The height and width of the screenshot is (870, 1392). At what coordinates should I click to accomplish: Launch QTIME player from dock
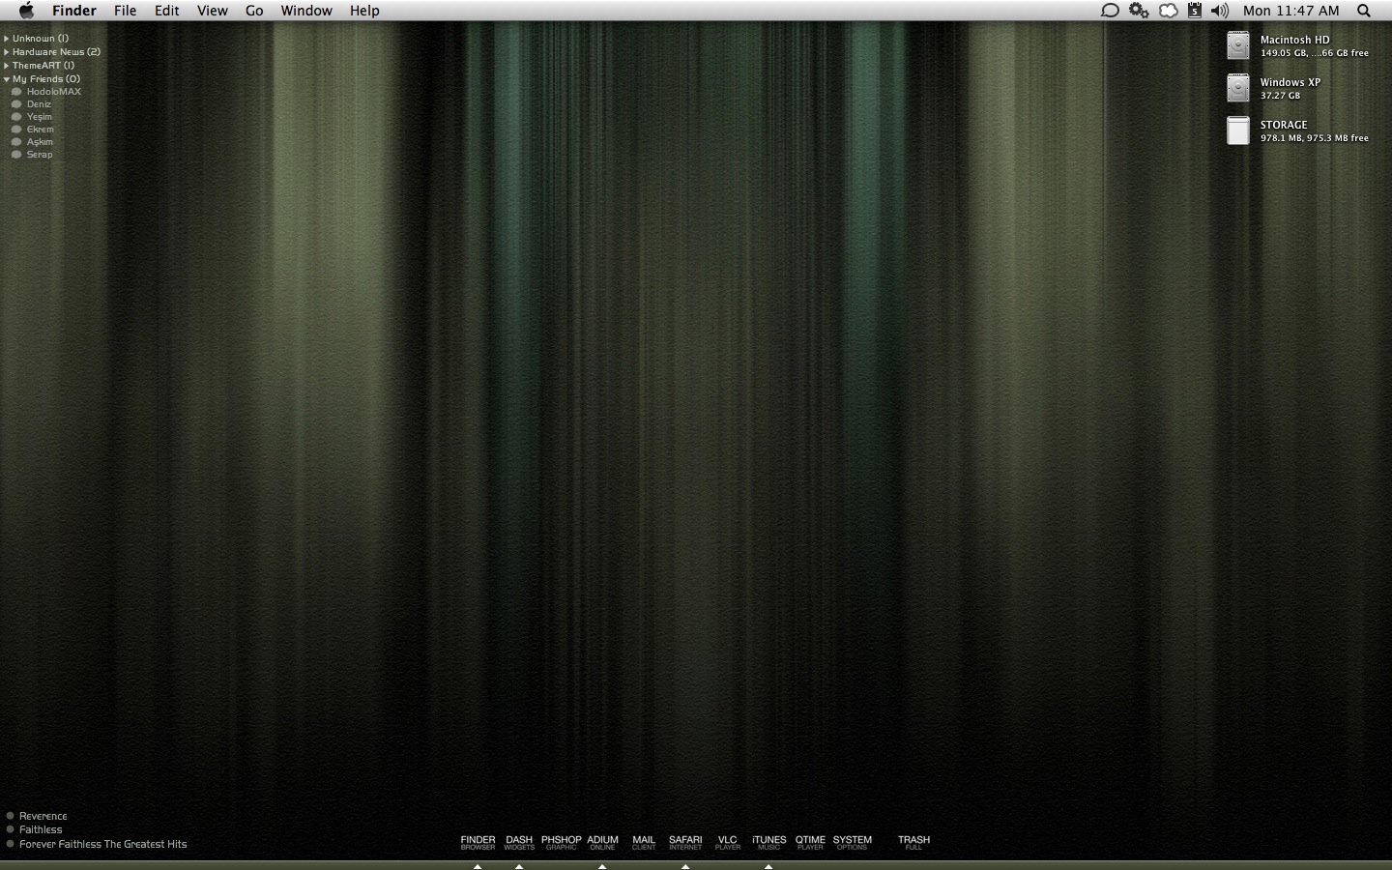(x=810, y=843)
